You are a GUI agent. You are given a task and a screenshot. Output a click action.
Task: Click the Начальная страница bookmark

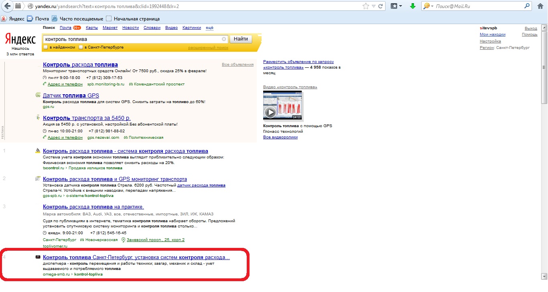(x=133, y=18)
